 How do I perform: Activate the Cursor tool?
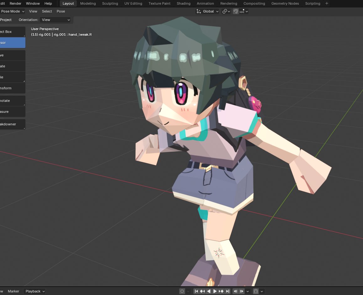coord(13,43)
